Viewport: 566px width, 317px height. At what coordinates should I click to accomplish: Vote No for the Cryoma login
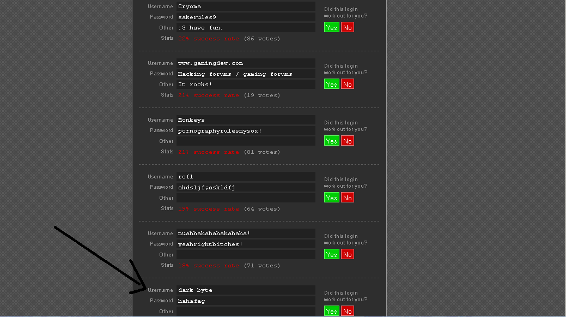coord(347,27)
